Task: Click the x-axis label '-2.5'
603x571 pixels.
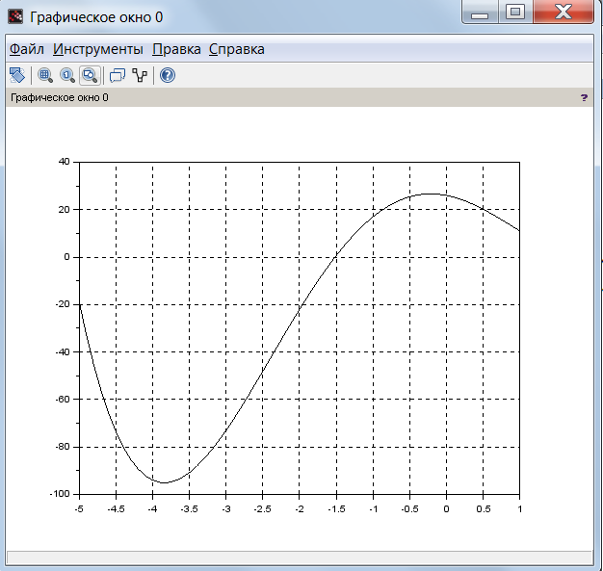Action: point(262,509)
